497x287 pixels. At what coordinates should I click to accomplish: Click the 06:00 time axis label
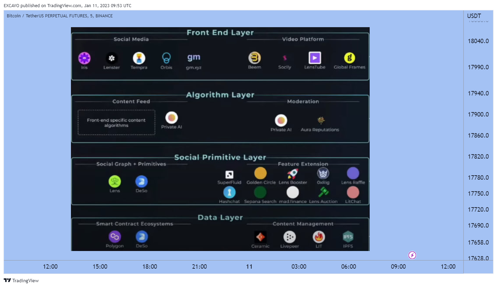tap(349, 267)
